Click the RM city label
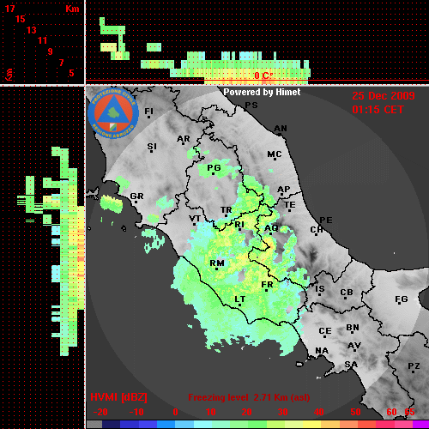The height and width of the screenshot is (429, 429). tap(217, 263)
